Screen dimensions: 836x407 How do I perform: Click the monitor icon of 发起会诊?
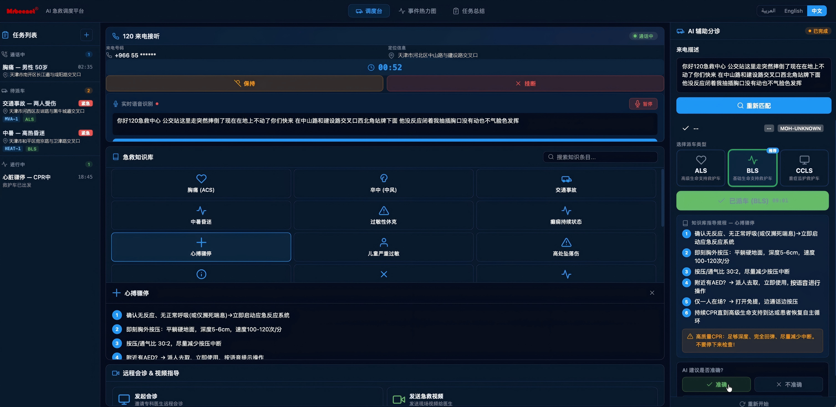(124, 399)
